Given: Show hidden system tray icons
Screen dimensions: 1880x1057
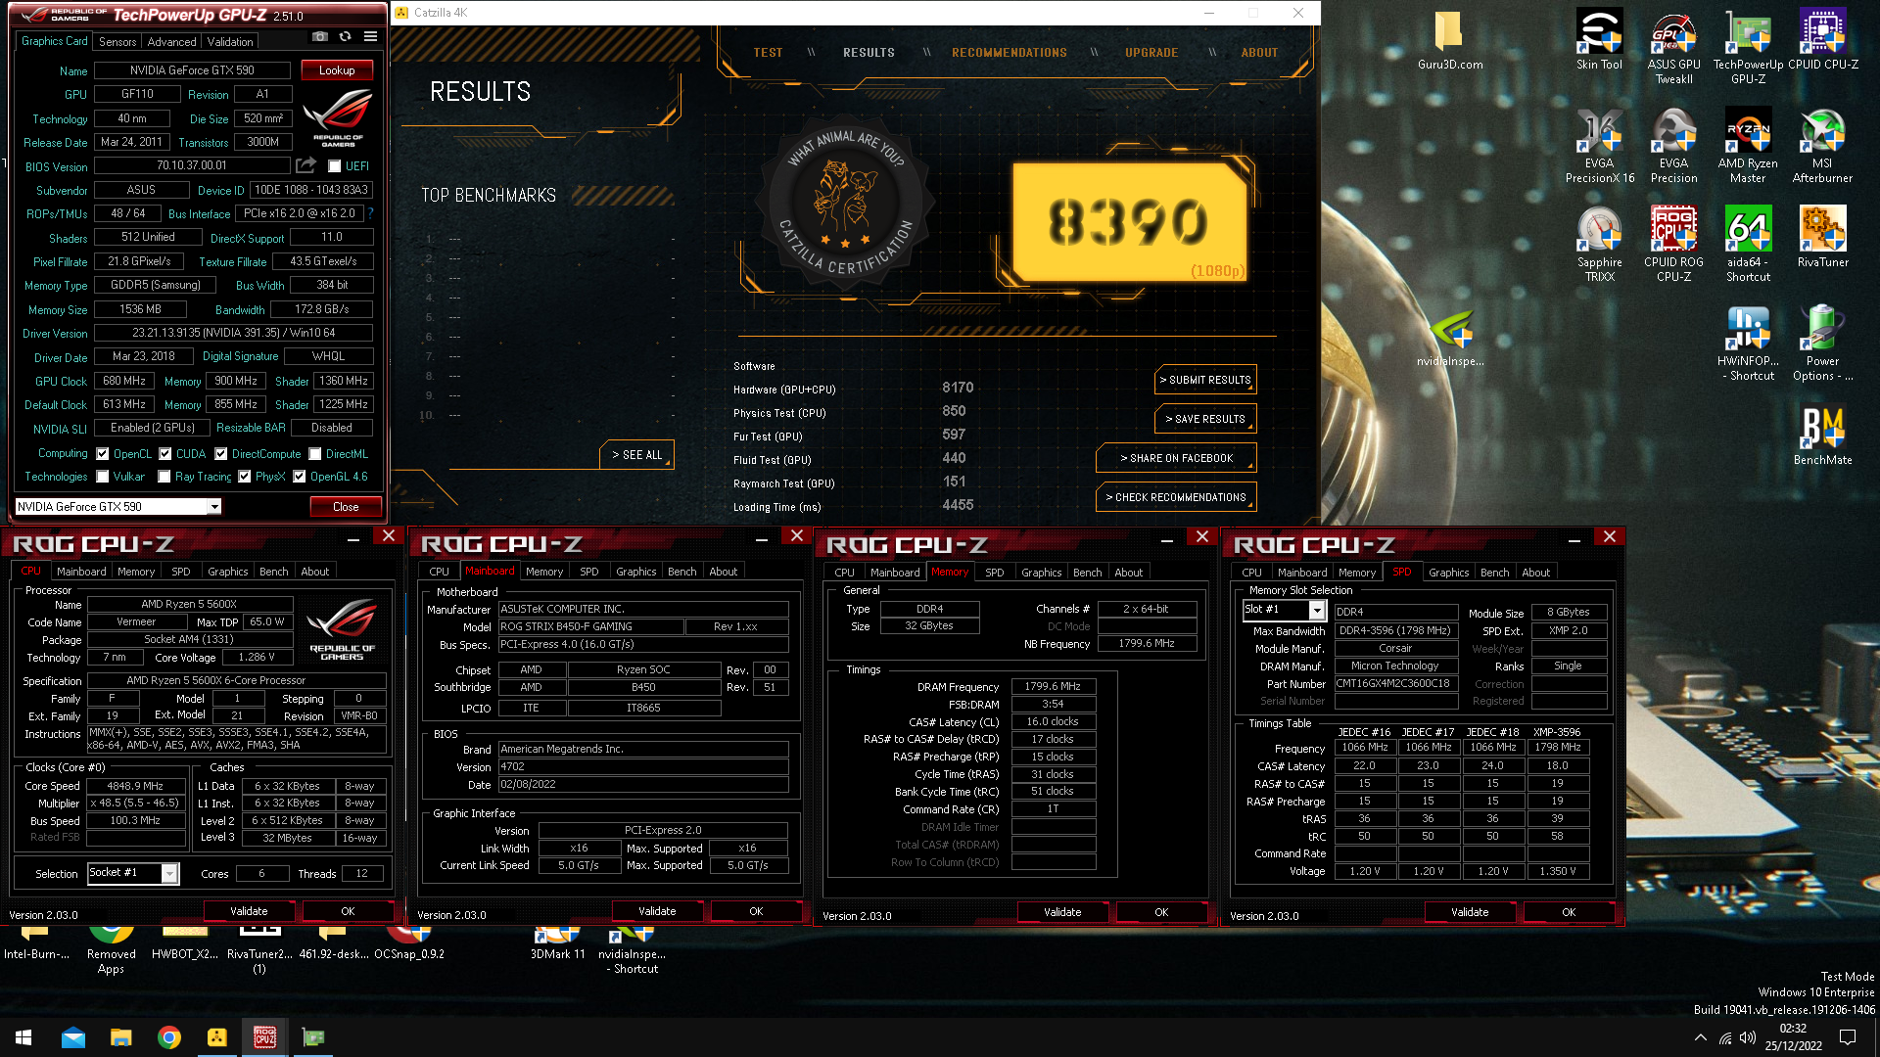Looking at the screenshot, I should [1701, 1037].
